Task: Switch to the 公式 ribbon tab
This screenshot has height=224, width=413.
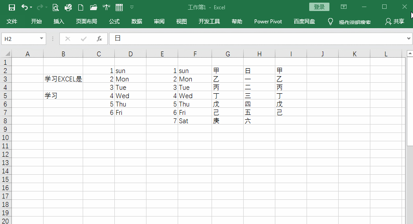Action: click(x=114, y=22)
